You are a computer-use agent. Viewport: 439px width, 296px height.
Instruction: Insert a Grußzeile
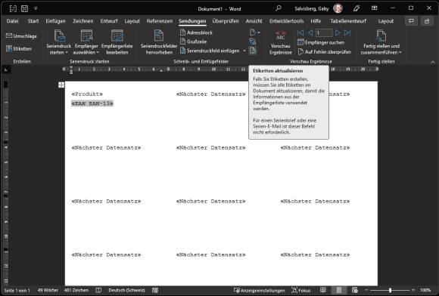193,42
